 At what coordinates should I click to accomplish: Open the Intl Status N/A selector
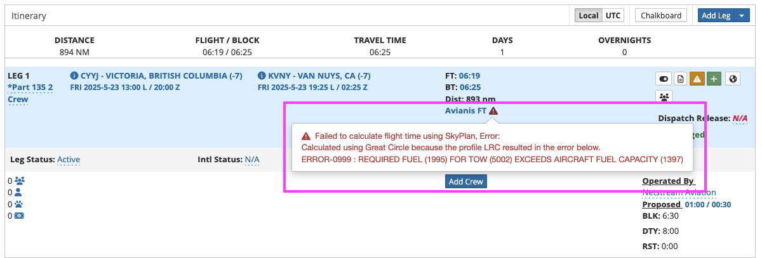[x=252, y=159]
